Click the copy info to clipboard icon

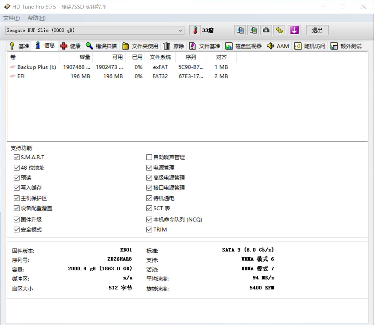pyautogui.click(x=240, y=30)
